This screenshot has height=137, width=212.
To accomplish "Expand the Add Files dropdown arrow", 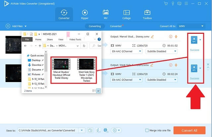I will [x=26, y=26].
